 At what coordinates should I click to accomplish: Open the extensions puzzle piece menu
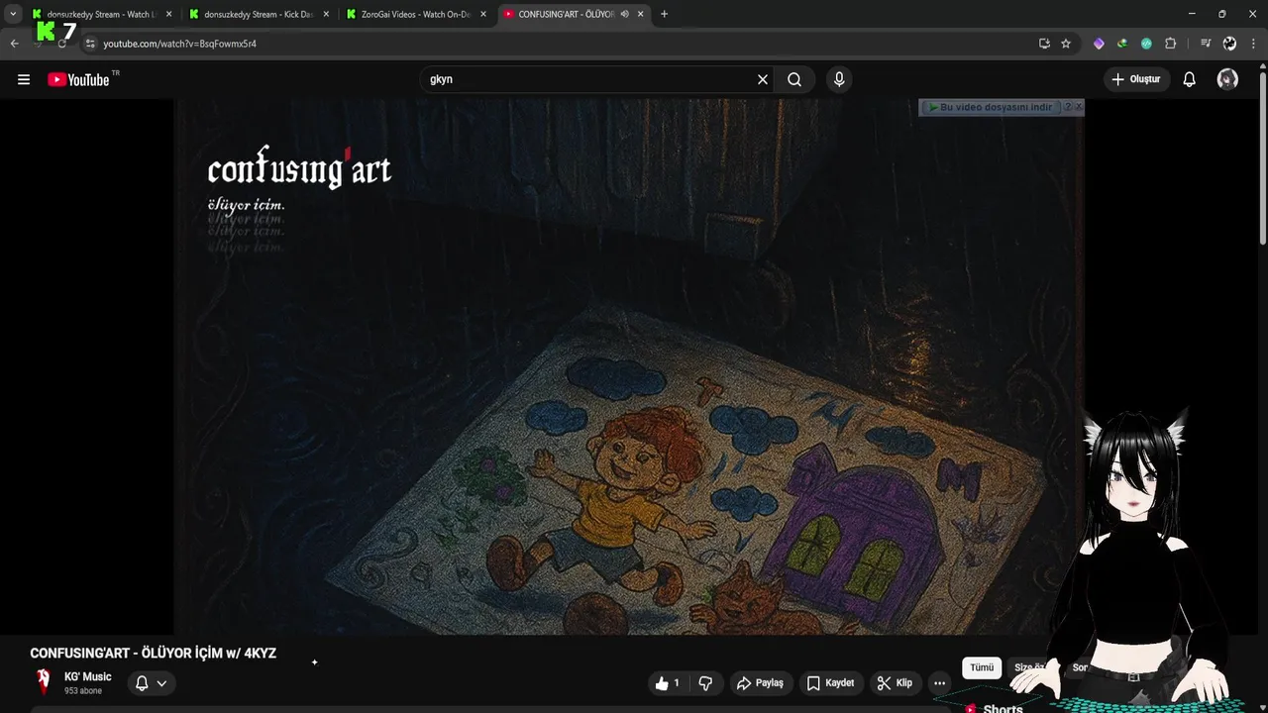[1170, 44]
